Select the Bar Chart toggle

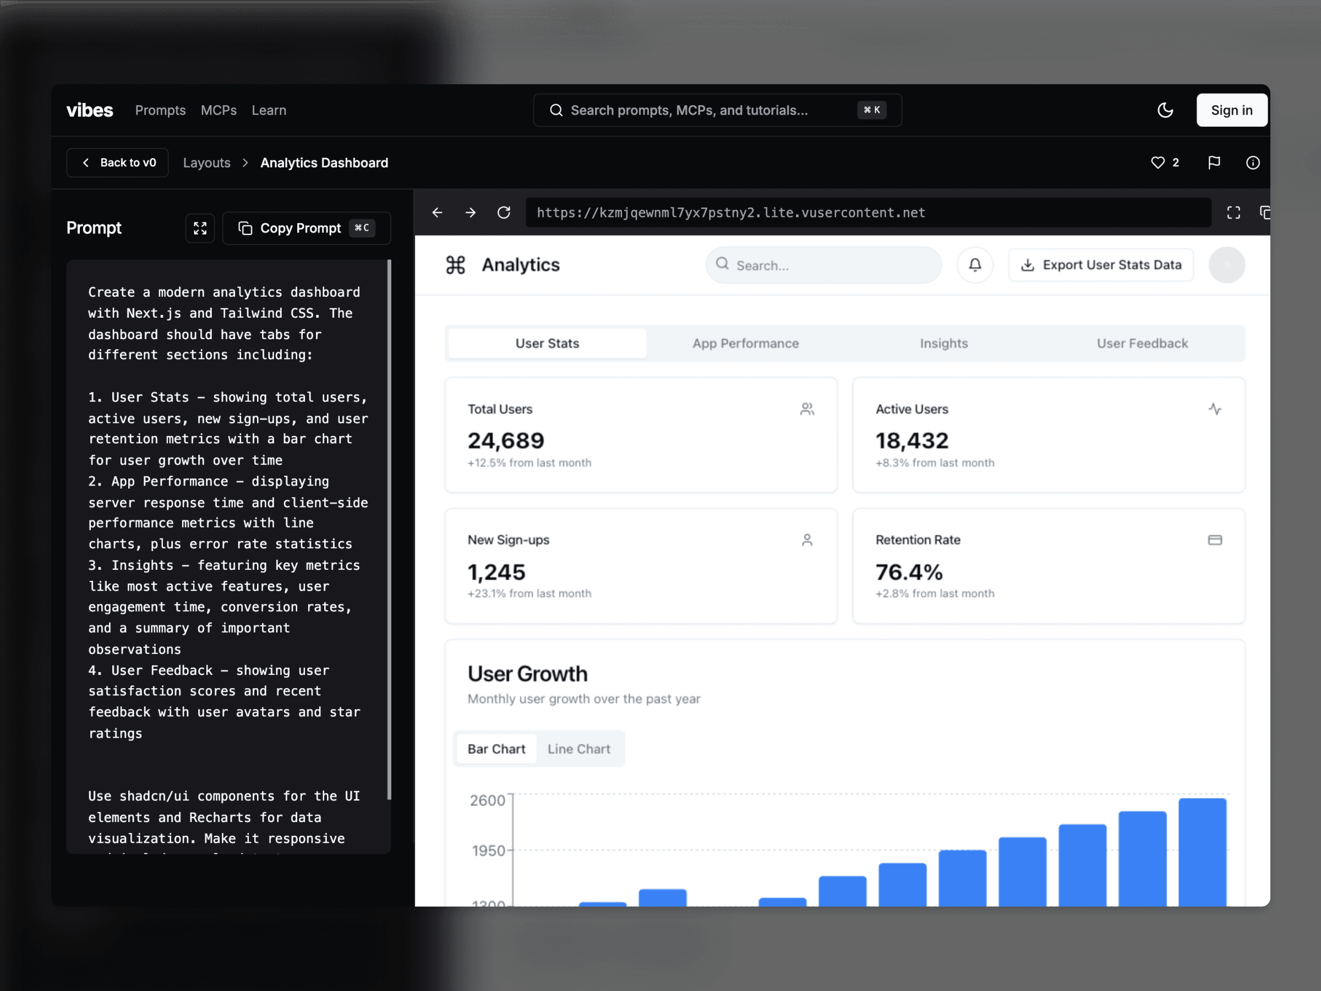point(496,748)
